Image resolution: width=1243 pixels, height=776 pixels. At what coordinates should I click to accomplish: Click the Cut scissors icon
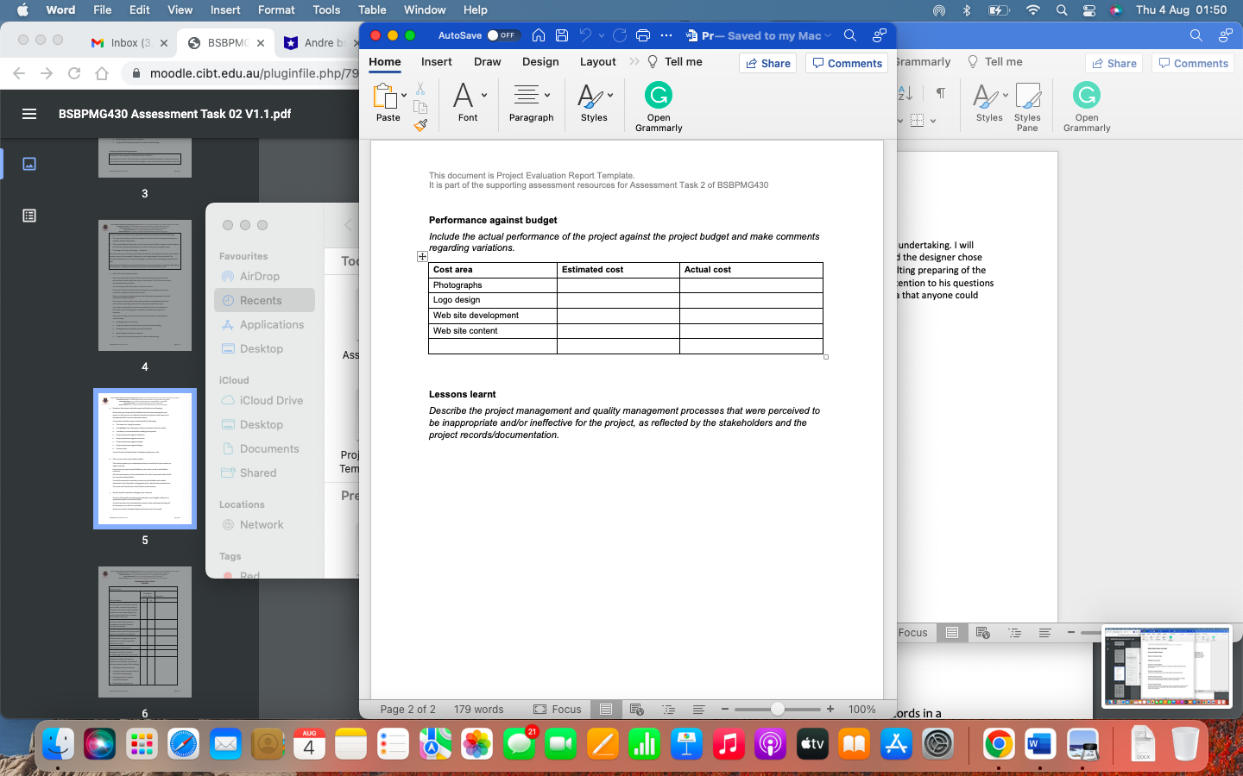(420, 87)
